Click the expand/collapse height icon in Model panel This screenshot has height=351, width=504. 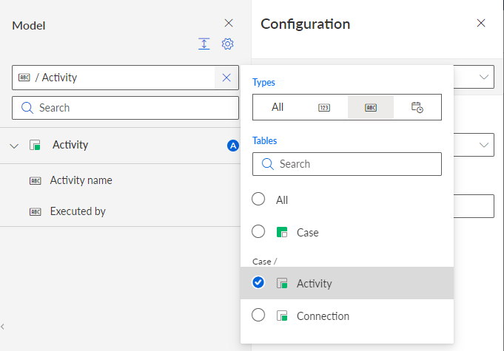click(204, 44)
